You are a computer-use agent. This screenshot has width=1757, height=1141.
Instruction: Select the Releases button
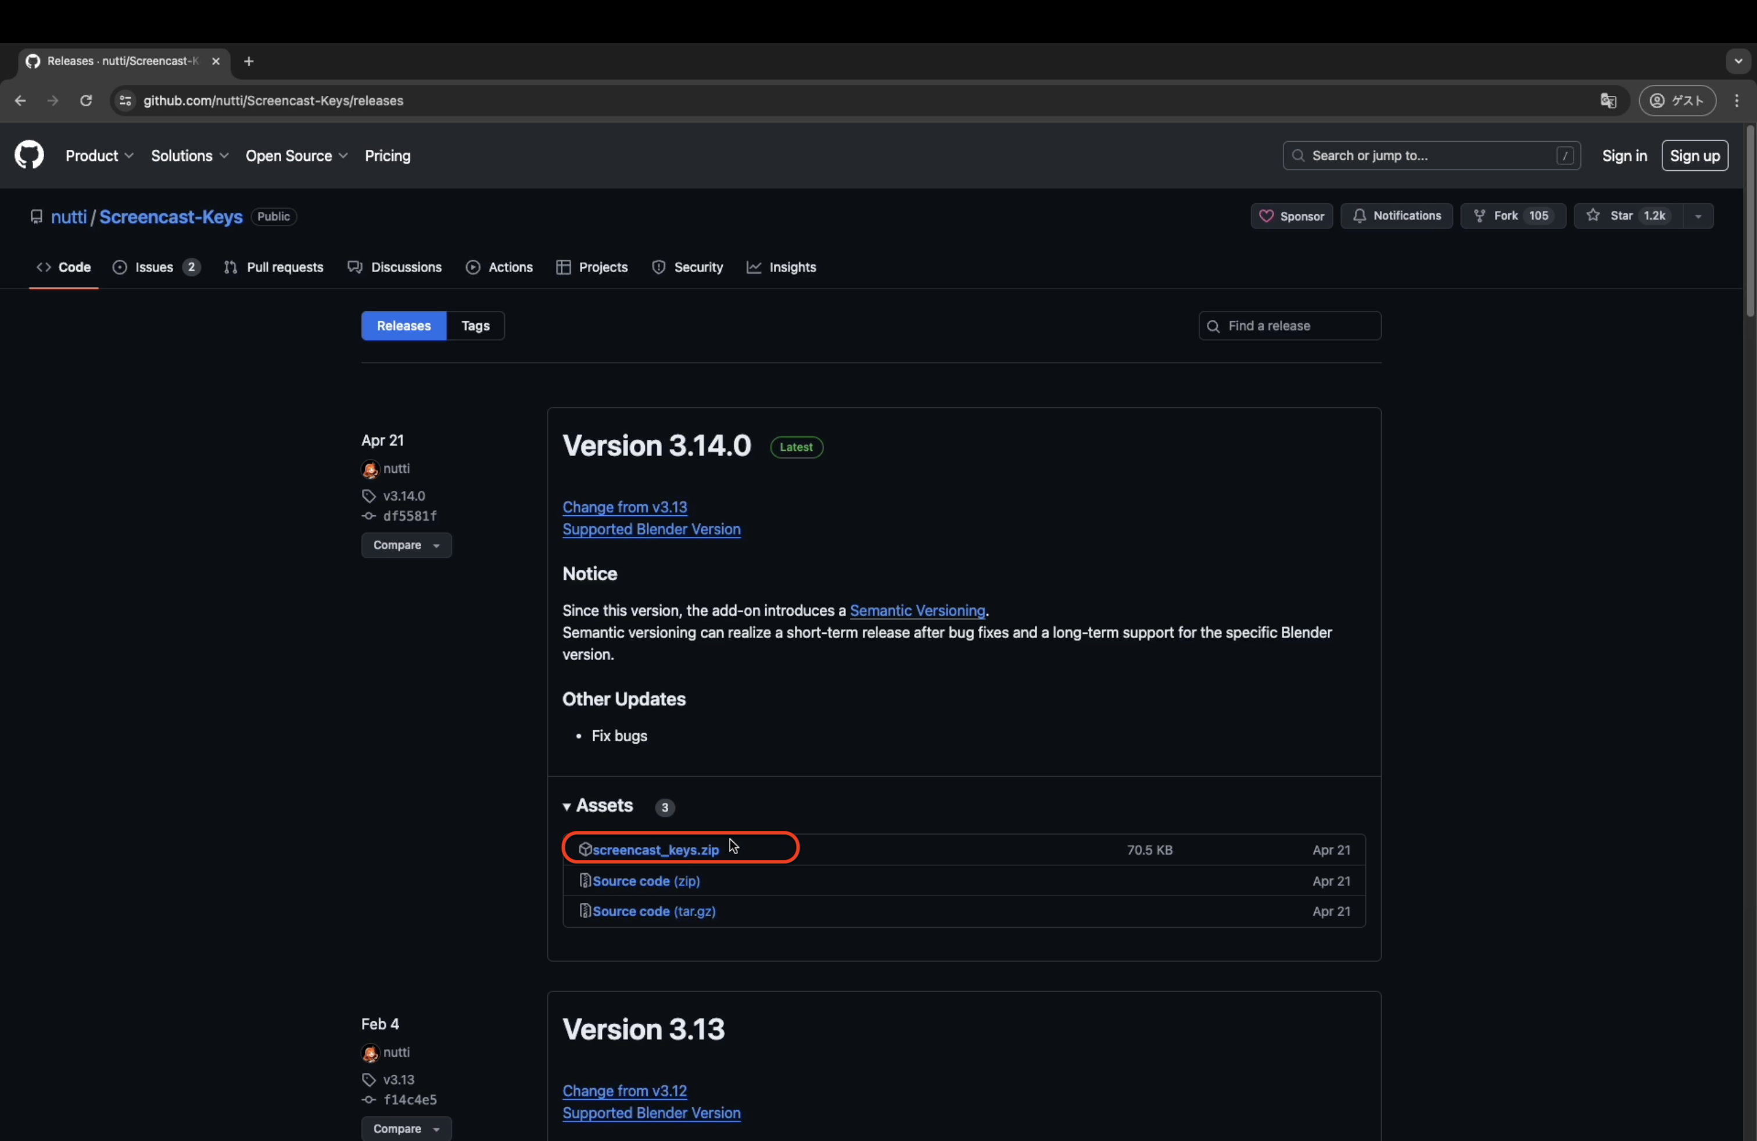[404, 326]
